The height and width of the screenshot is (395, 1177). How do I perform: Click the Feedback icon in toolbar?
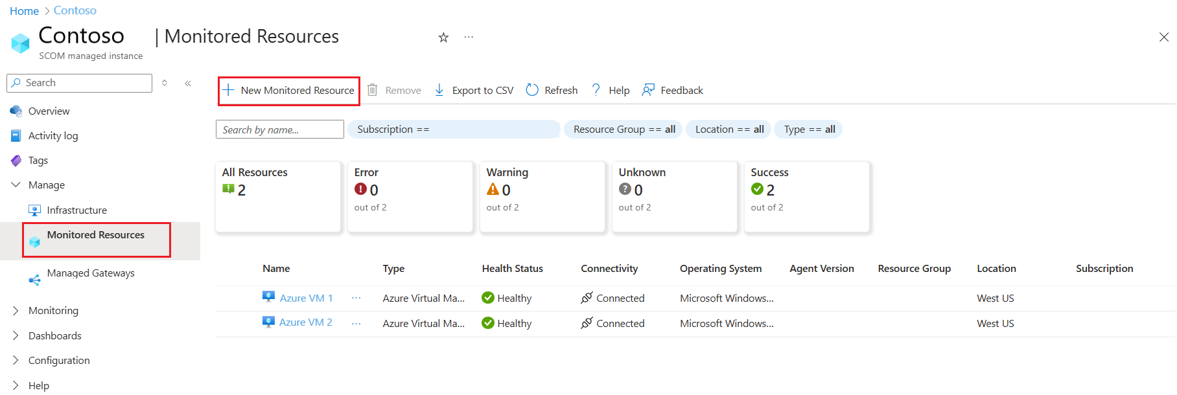click(647, 90)
